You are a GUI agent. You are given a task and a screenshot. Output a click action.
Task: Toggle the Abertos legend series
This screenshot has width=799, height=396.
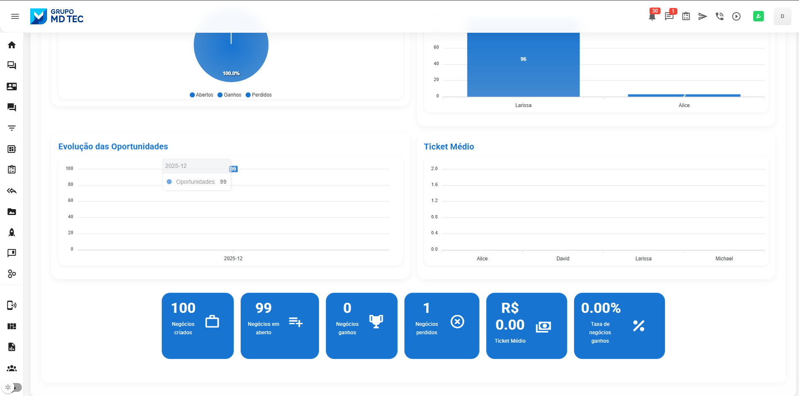[202, 95]
